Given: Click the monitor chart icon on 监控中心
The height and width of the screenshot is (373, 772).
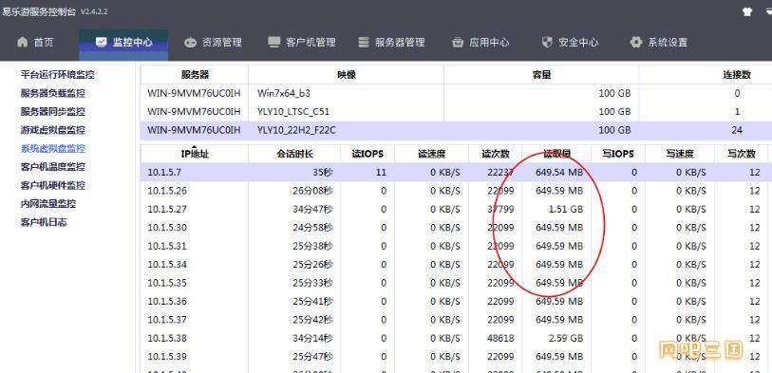Looking at the screenshot, I should coord(101,42).
